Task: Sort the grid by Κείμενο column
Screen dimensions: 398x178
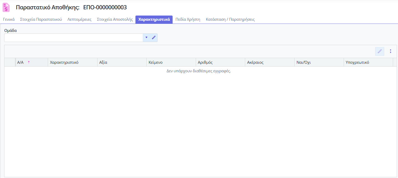Action: click(x=155, y=62)
